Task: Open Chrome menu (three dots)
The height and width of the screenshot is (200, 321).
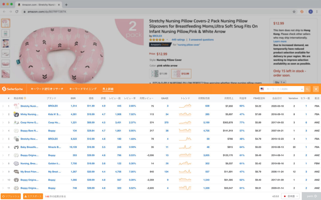Action: pyautogui.click(x=317, y=12)
